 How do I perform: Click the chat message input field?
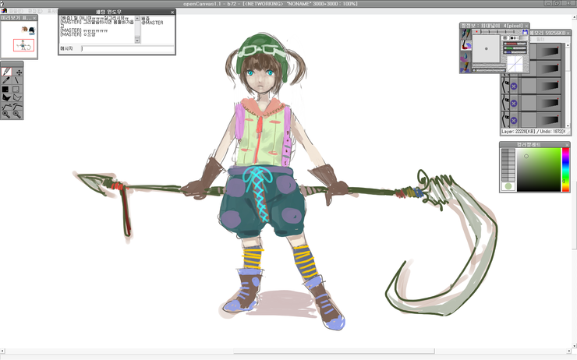coord(127,48)
